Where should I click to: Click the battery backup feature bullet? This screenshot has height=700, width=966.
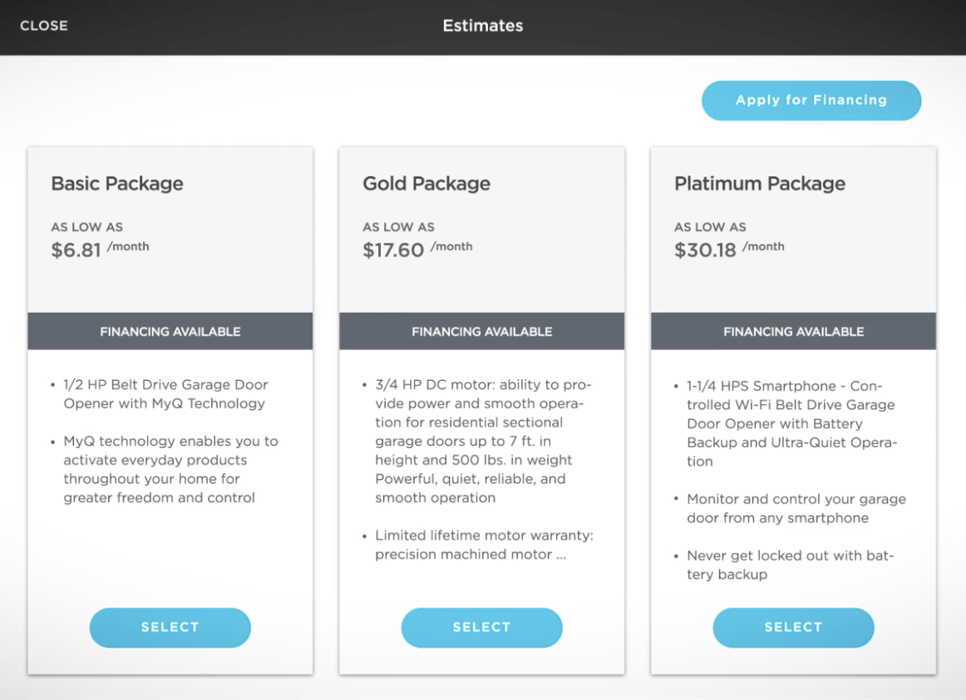click(x=790, y=564)
